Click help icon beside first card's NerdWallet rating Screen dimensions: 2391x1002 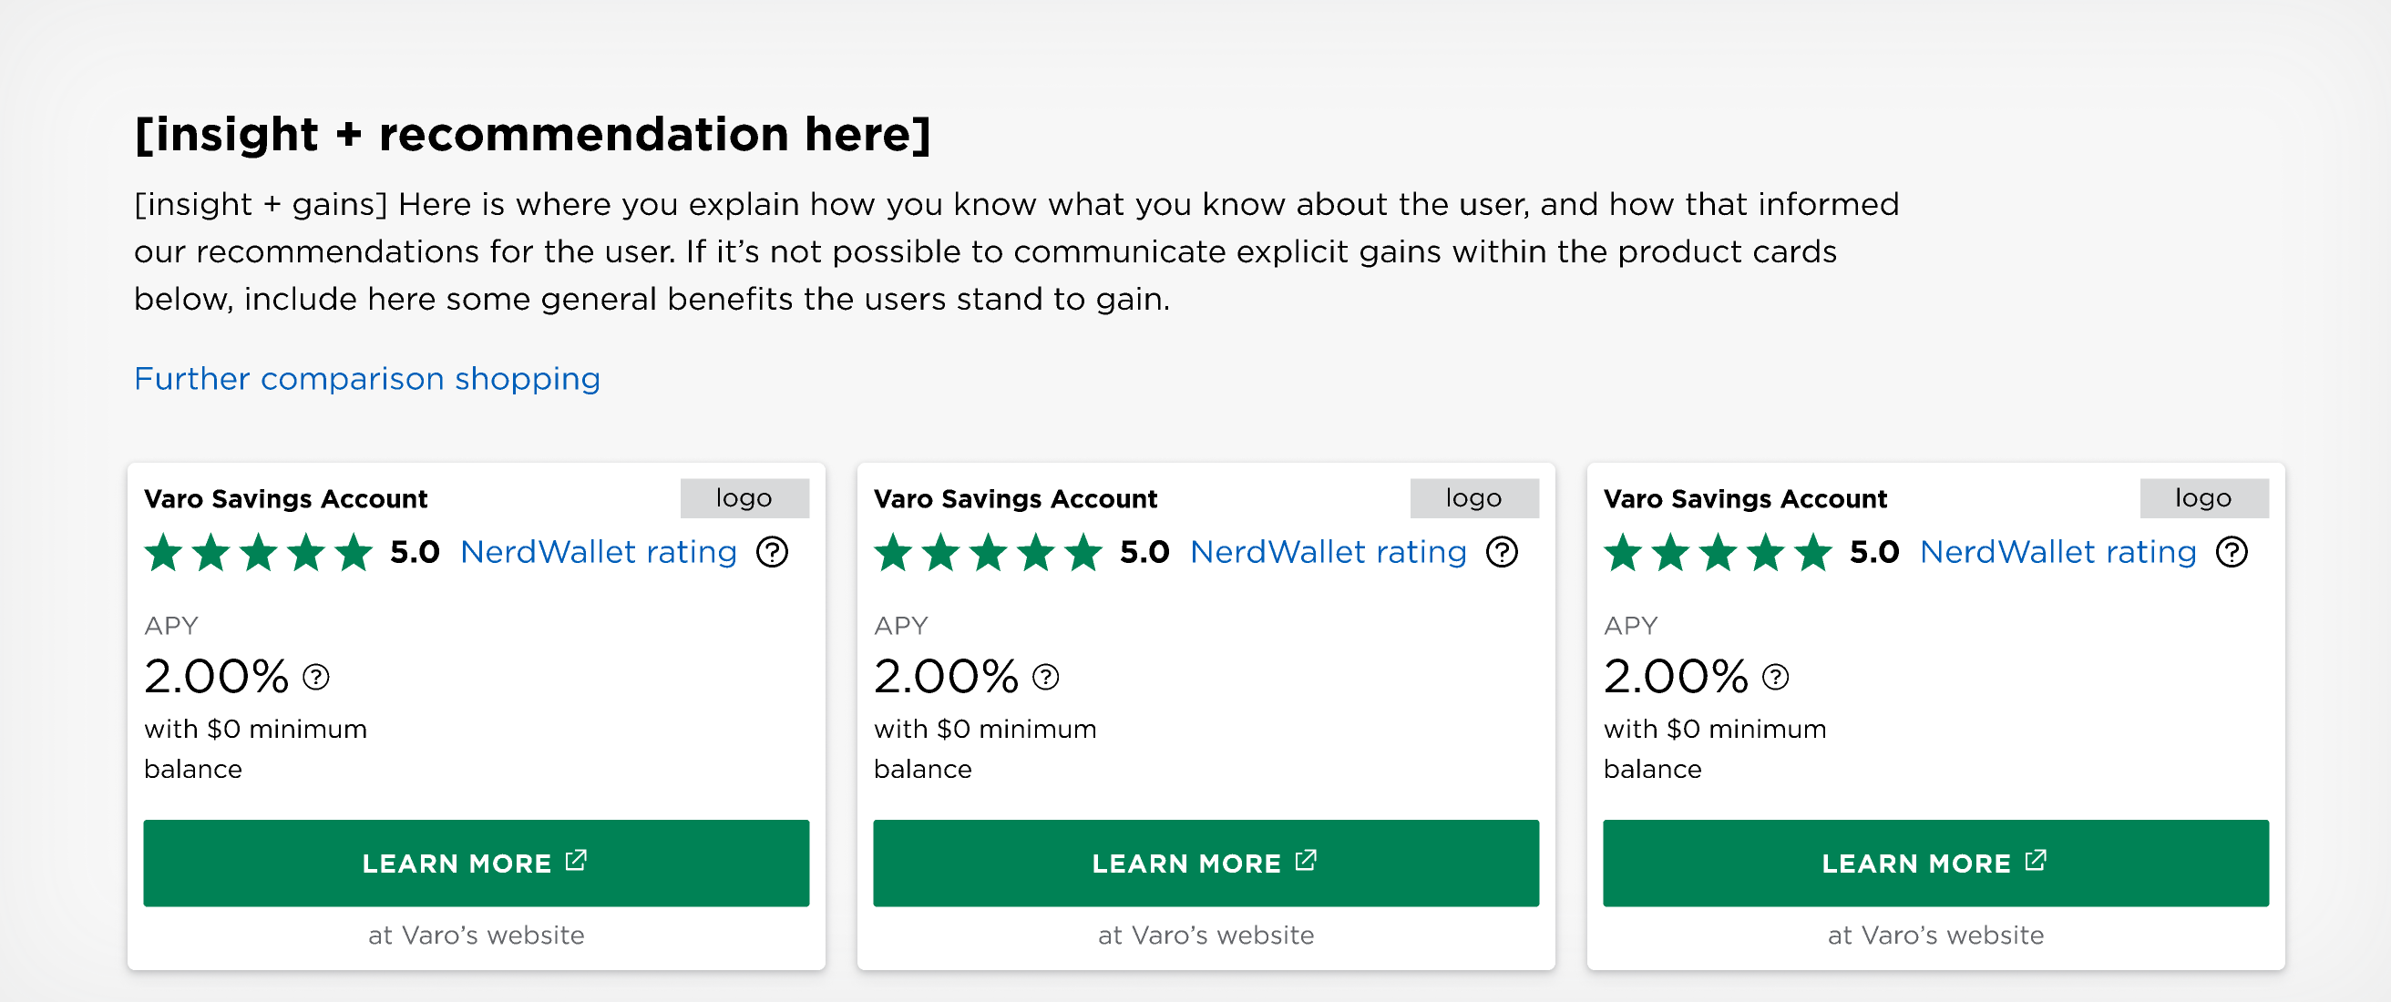(x=771, y=552)
